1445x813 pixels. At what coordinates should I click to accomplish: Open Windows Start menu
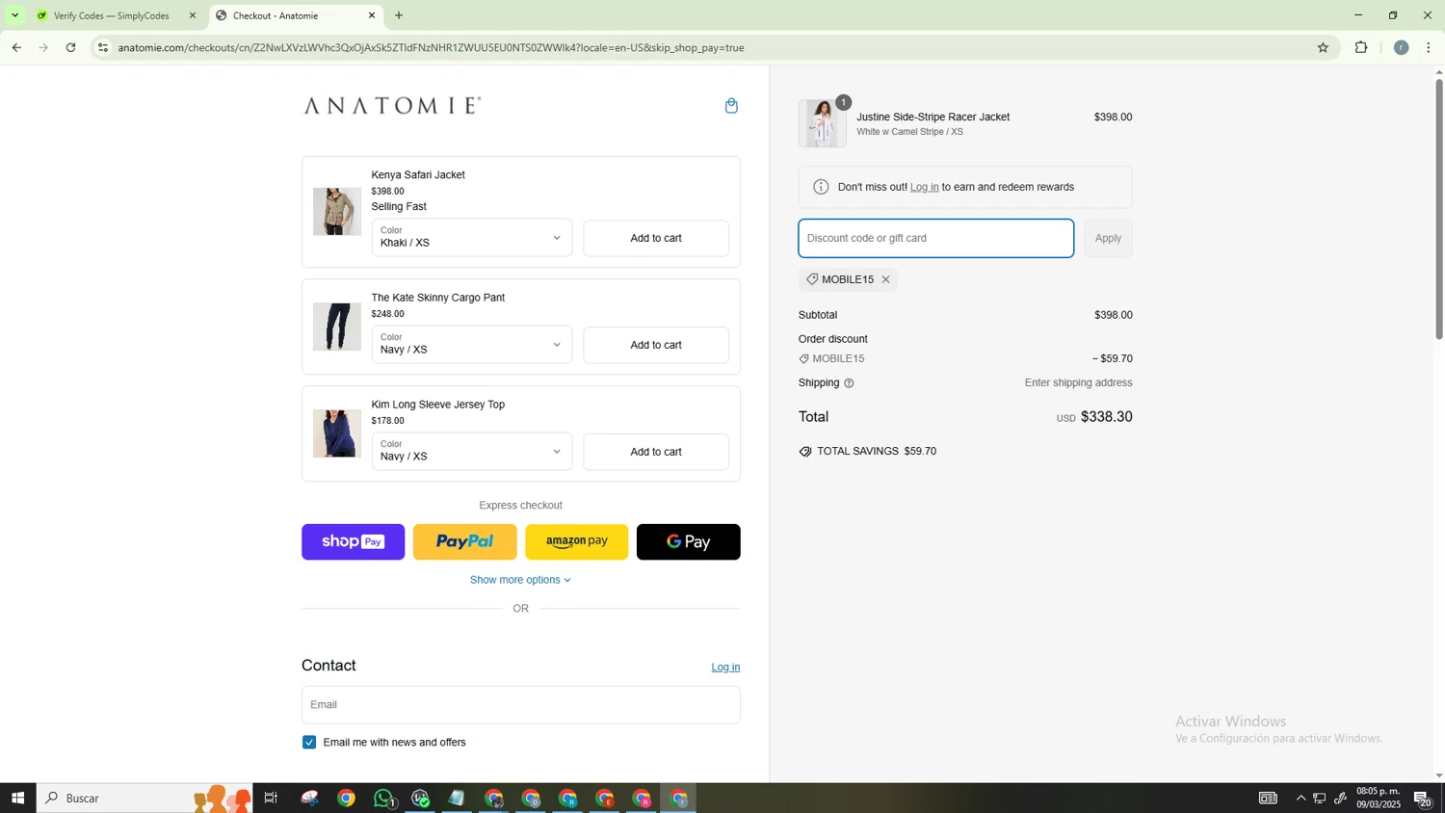click(17, 798)
